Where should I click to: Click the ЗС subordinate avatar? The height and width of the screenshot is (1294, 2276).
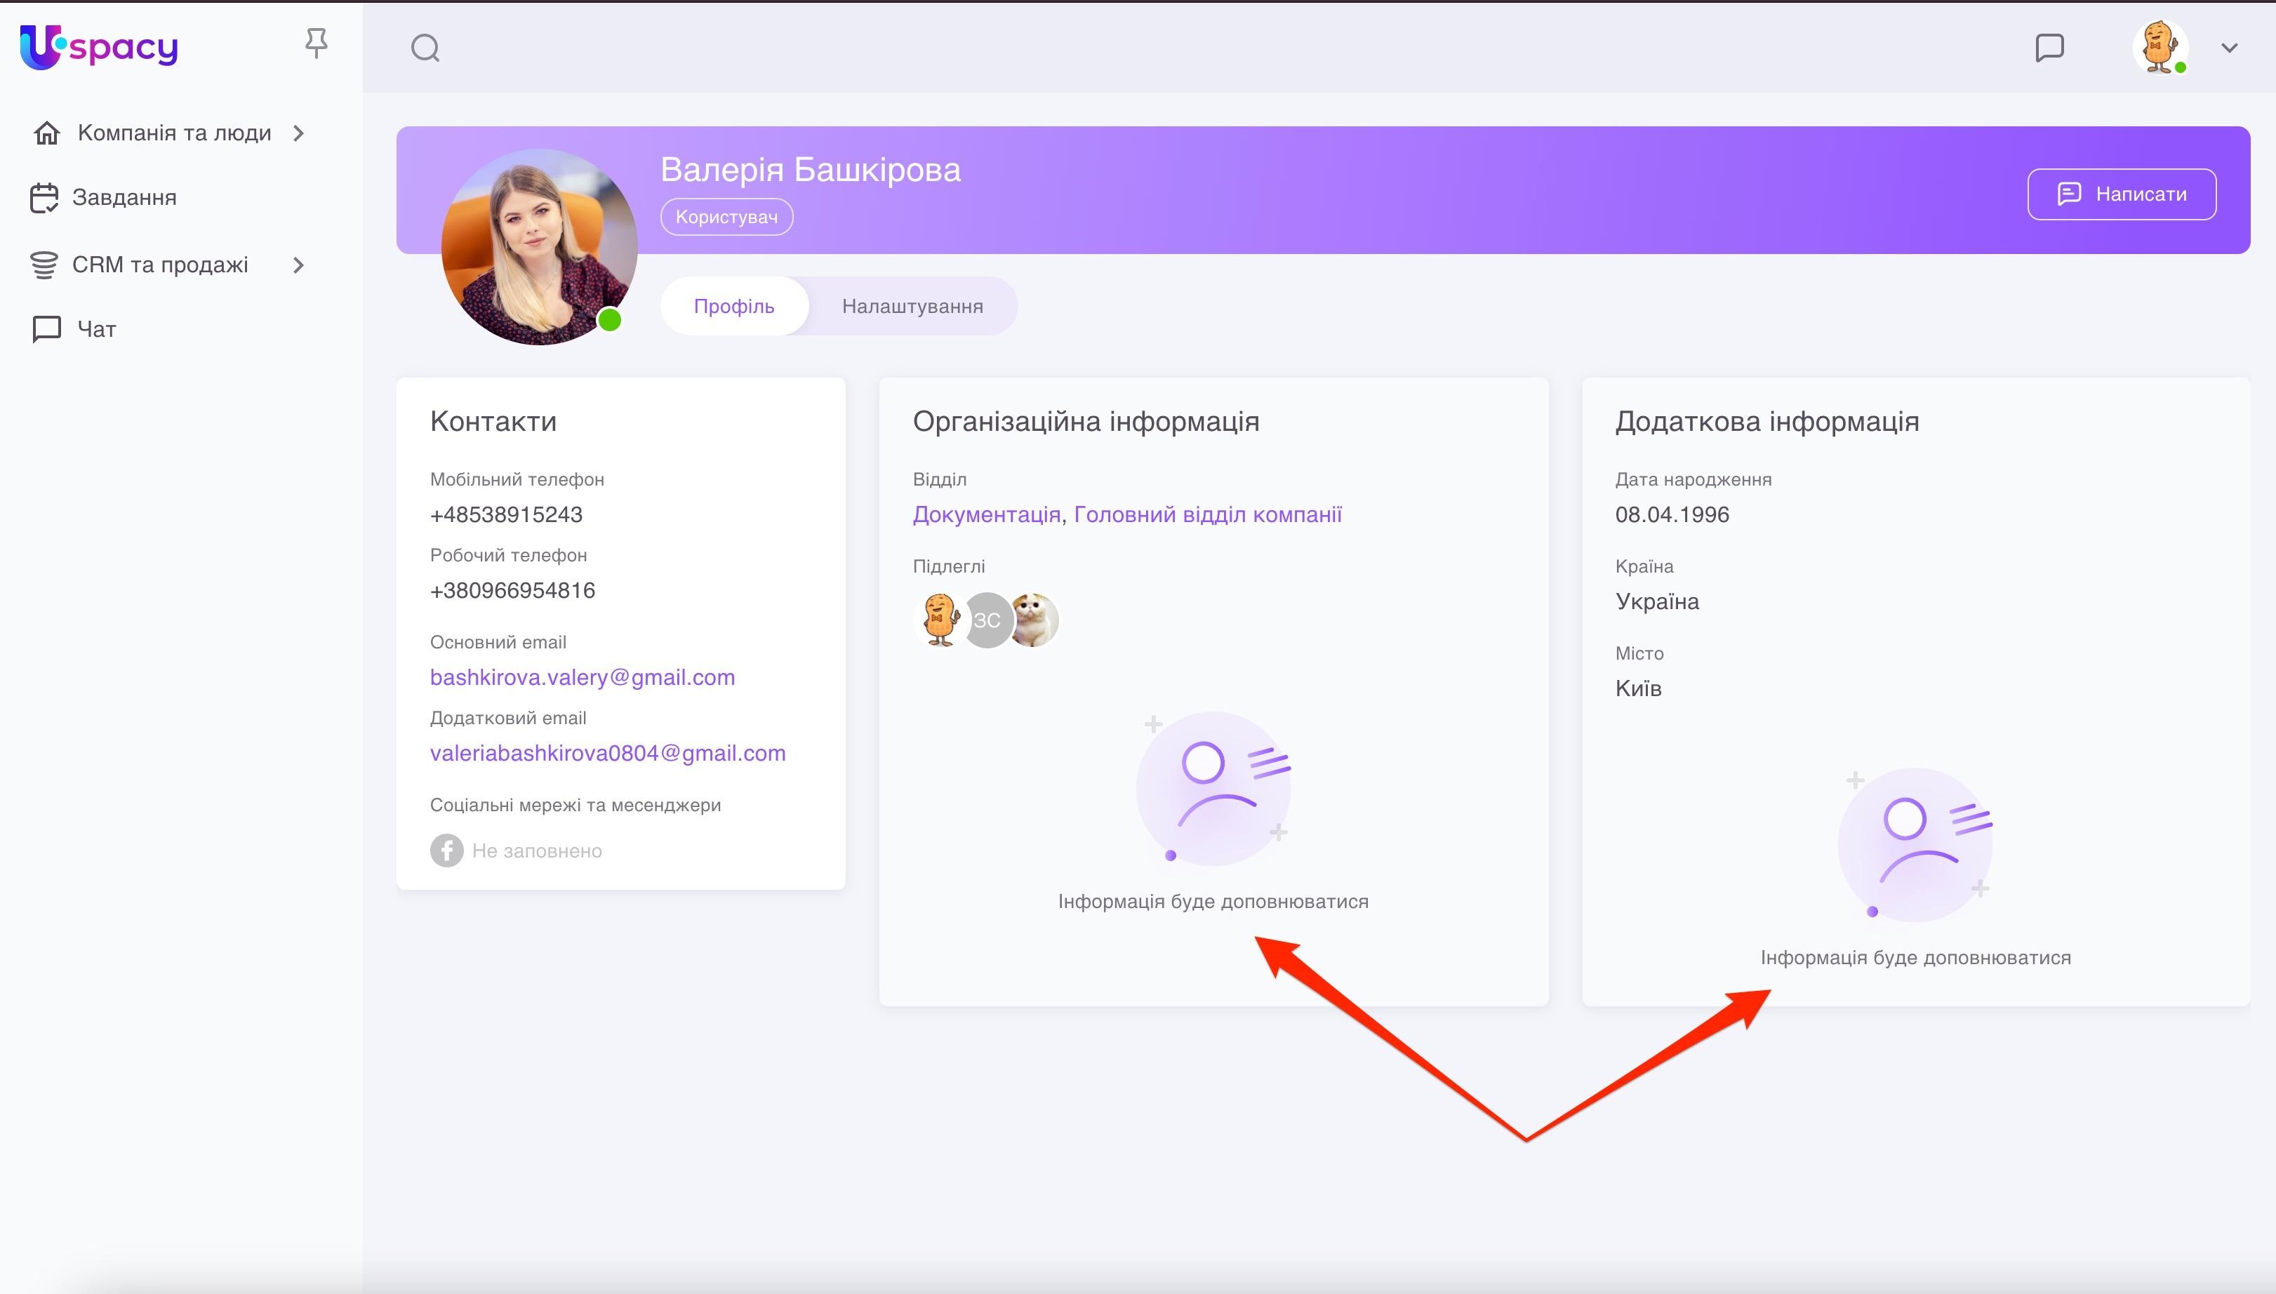pyautogui.click(x=987, y=620)
